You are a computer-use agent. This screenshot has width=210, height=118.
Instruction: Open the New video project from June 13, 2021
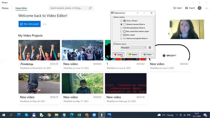coord(82,50)
